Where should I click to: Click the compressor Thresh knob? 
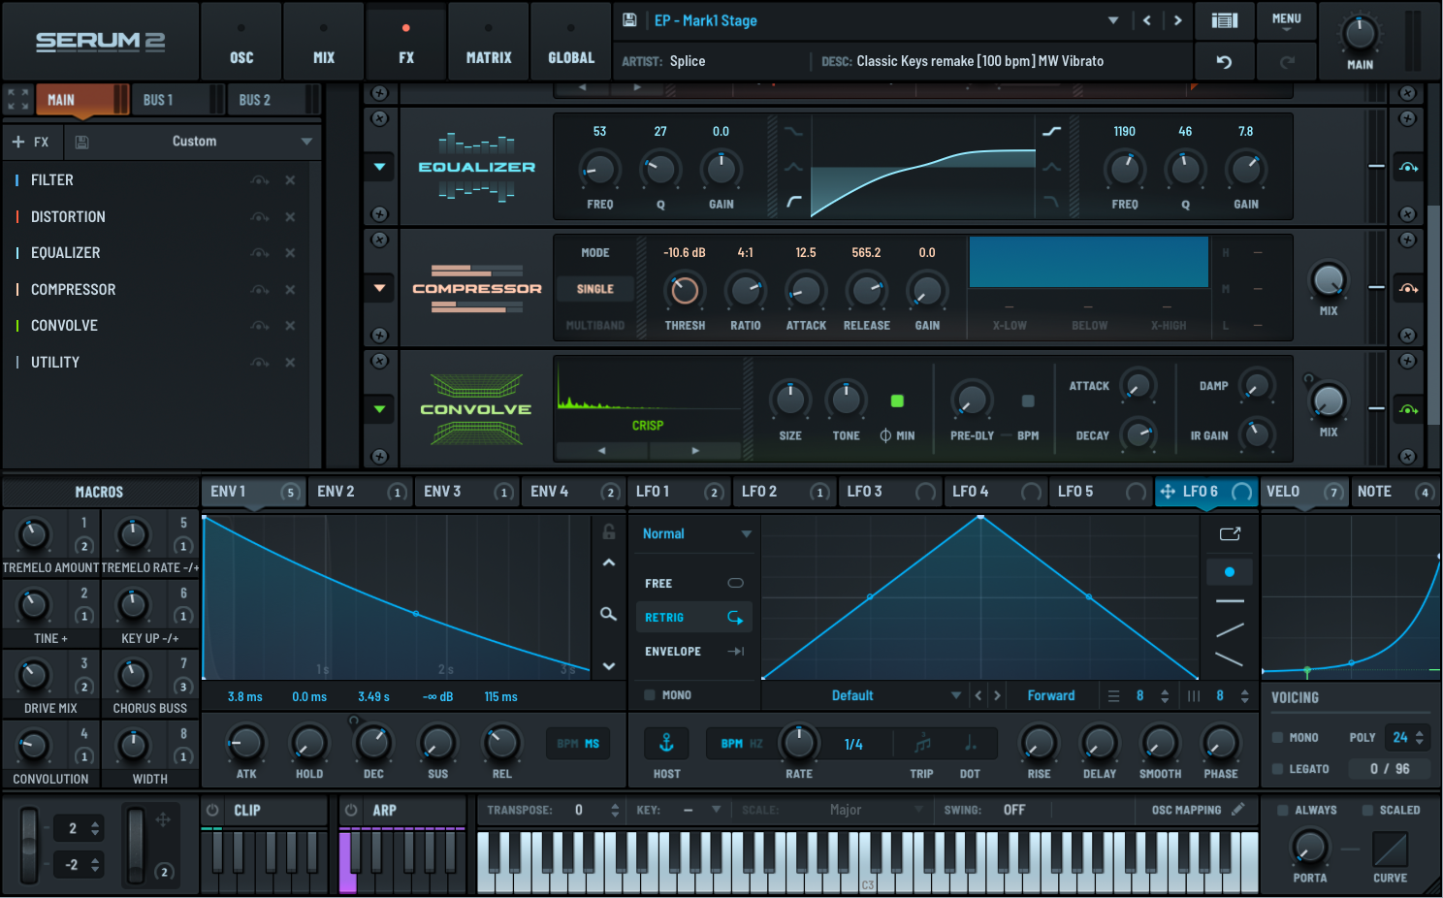point(685,290)
